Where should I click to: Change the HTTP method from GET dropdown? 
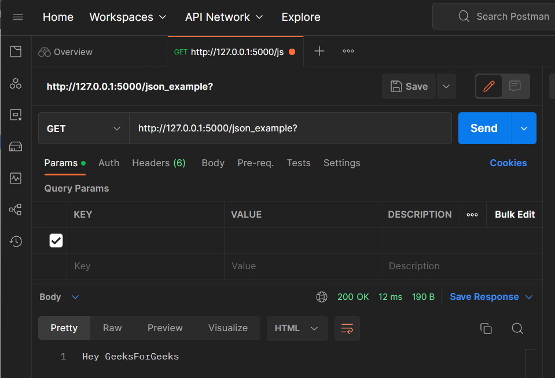point(83,129)
